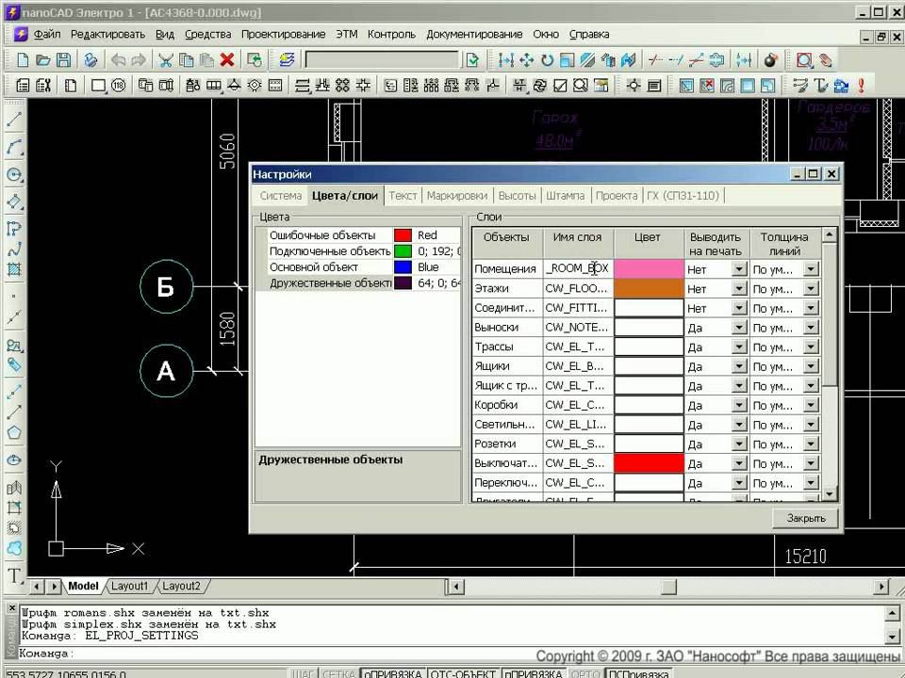
Task: Select the Основной объект color row
Action: (x=358, y=267)
